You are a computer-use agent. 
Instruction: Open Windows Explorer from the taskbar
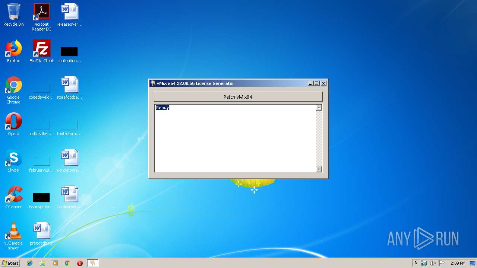click(42, 263)
